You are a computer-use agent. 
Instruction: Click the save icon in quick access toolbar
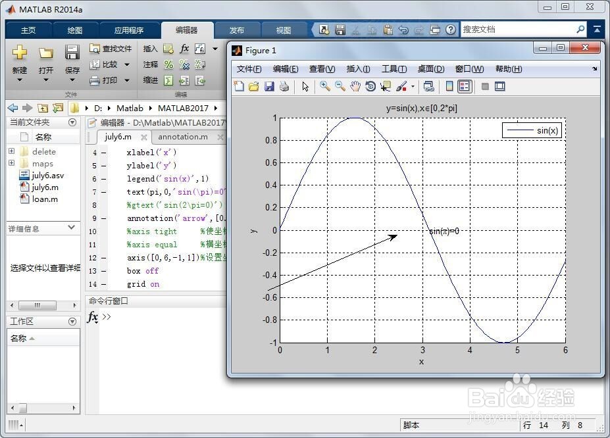point(340,30)
